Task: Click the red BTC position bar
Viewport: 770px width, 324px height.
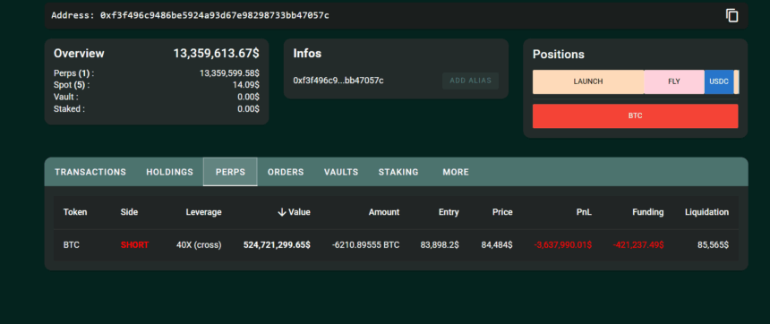Action: (x=635, y=115)
